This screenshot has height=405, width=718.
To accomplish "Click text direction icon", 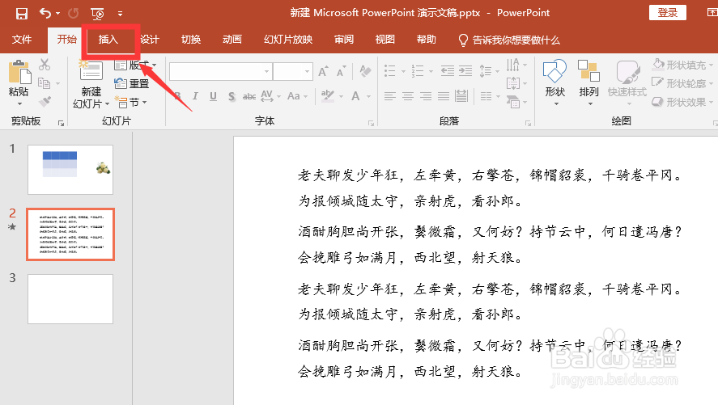I will pyautogui.click(x=513, y=65).
